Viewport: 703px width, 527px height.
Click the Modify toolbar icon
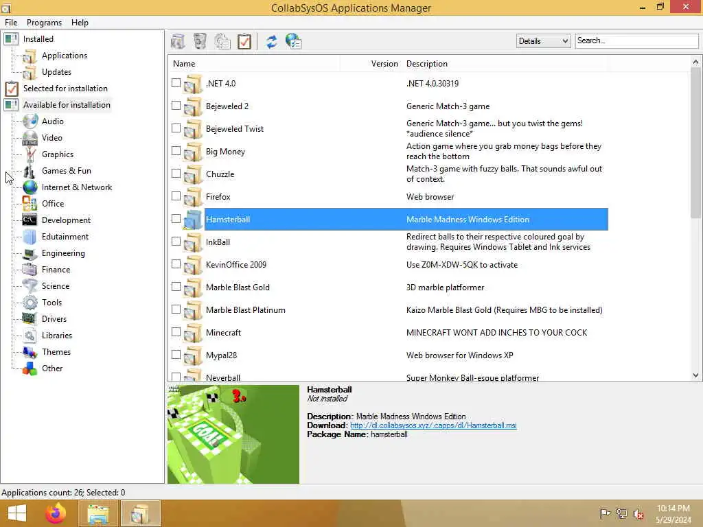click(222, 42)
